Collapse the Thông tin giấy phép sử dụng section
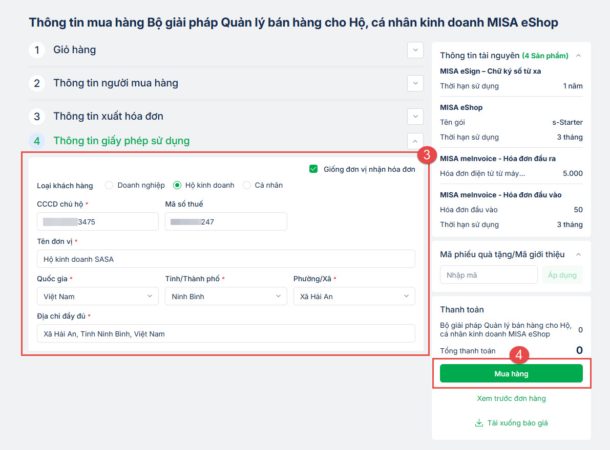This screenshot has width=610, height=450. [x=415, y=141]
